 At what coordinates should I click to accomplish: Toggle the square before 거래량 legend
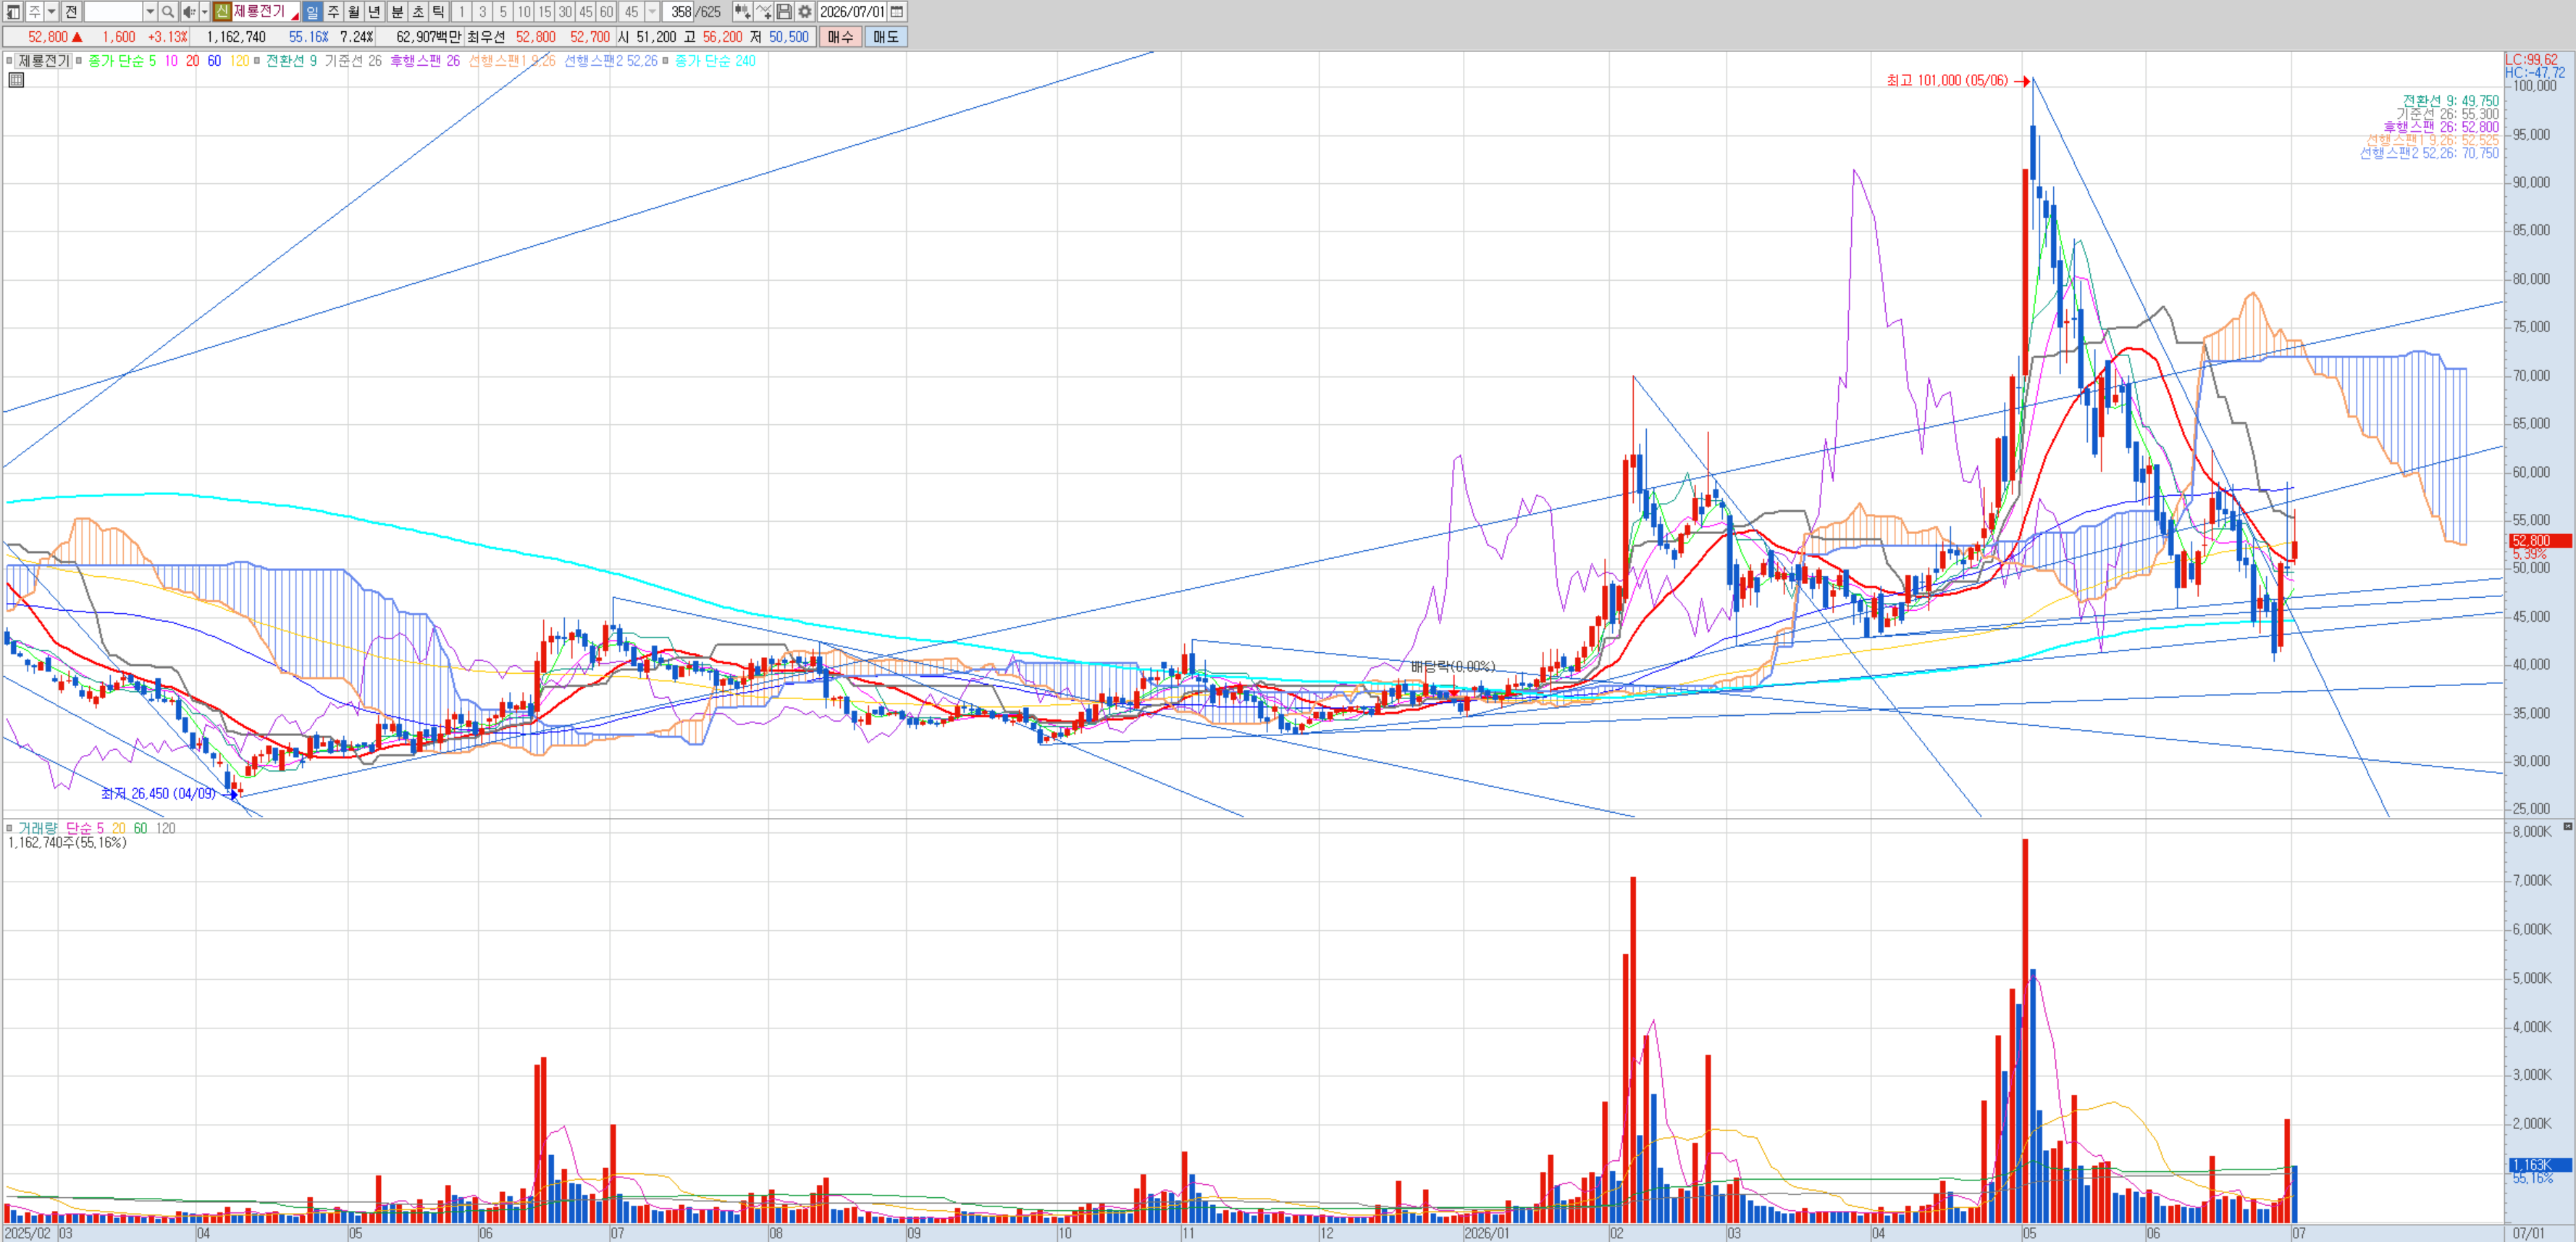(10, 828)
